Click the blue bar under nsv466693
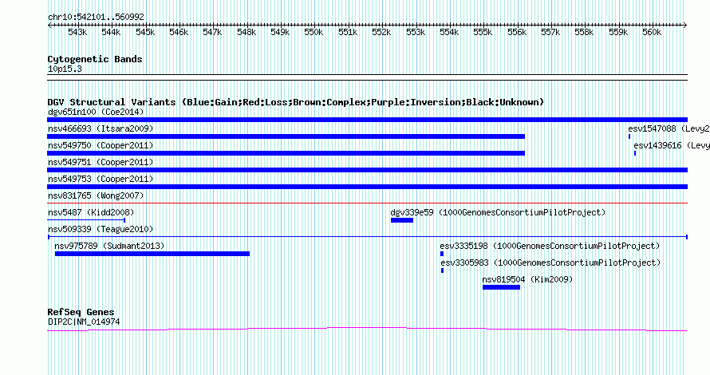The width and height of the screenshot is (710, 375). click(x=286, y=136)
